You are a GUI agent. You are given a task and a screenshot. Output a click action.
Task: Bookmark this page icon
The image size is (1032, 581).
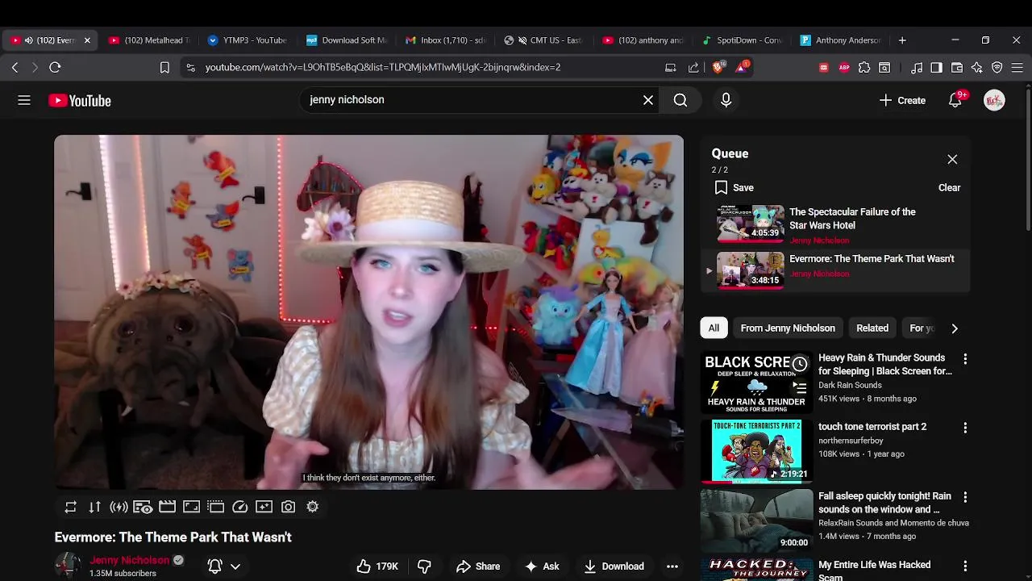click(164, 68)
